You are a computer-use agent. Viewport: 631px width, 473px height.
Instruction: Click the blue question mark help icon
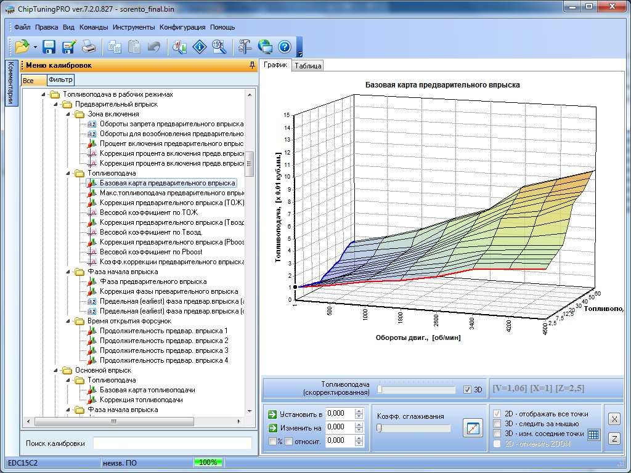pyautogui.click(x=284, y=46)
